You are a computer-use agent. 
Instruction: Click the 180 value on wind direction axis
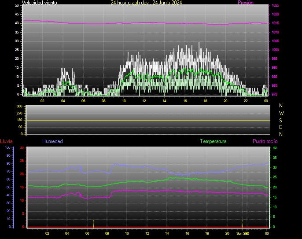pos(19,120)
